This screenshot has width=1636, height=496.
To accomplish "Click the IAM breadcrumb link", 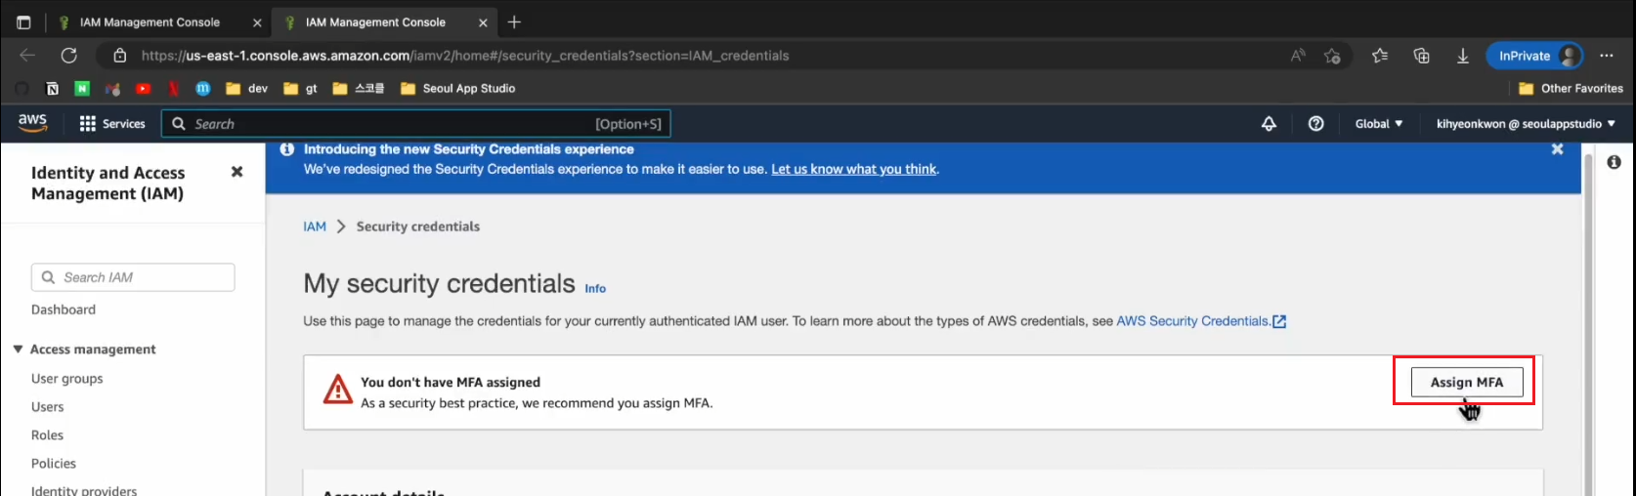I will pos(315,227).
